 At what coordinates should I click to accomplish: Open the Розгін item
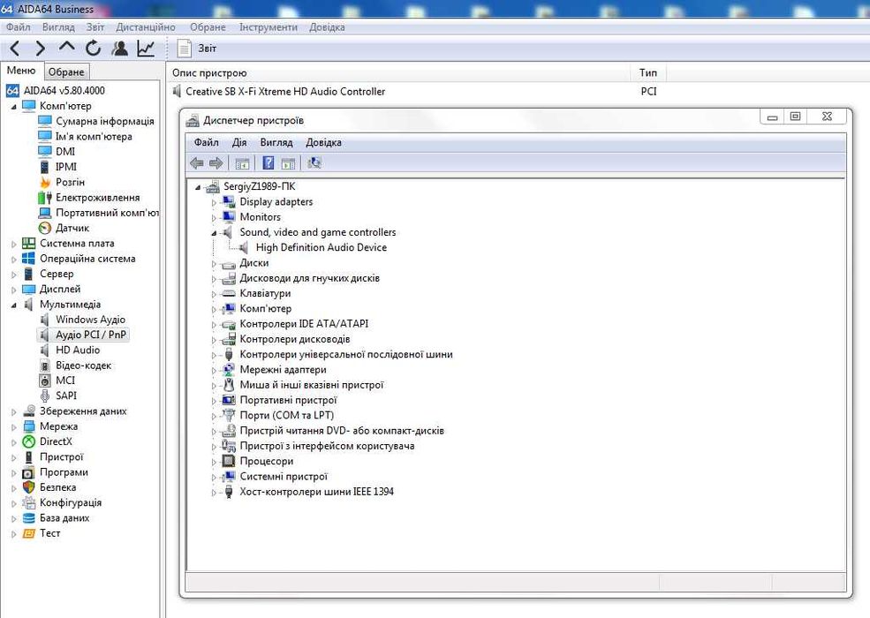[x=70, y=182]
